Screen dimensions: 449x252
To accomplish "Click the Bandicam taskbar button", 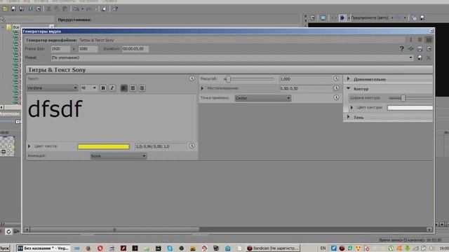I will click(x=273, y=248).
